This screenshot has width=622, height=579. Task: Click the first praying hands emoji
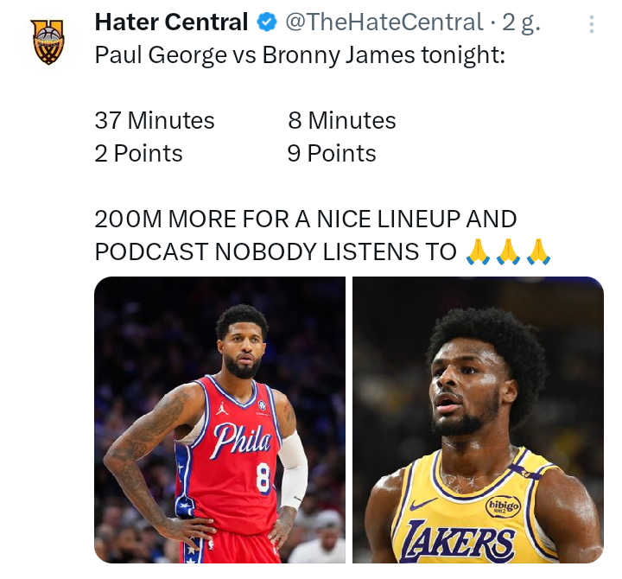tap(478, 251)
